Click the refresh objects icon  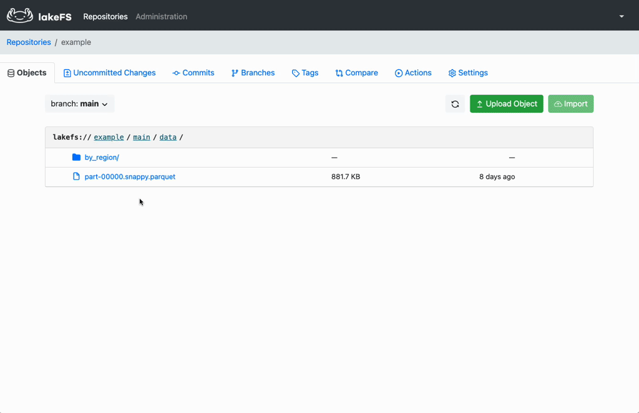tap(455, 103)
